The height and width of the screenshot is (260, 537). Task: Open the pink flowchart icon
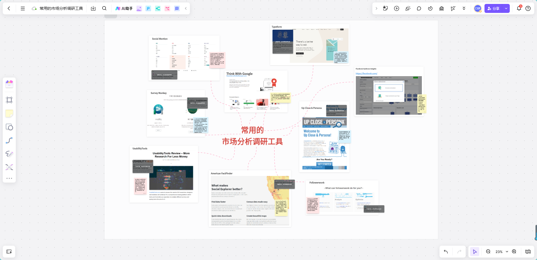[x=167, y=8]
